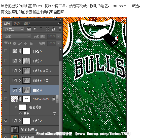Click the curves adjustment icon of 曲线 2
143x138 pixels.
(15, 121)
